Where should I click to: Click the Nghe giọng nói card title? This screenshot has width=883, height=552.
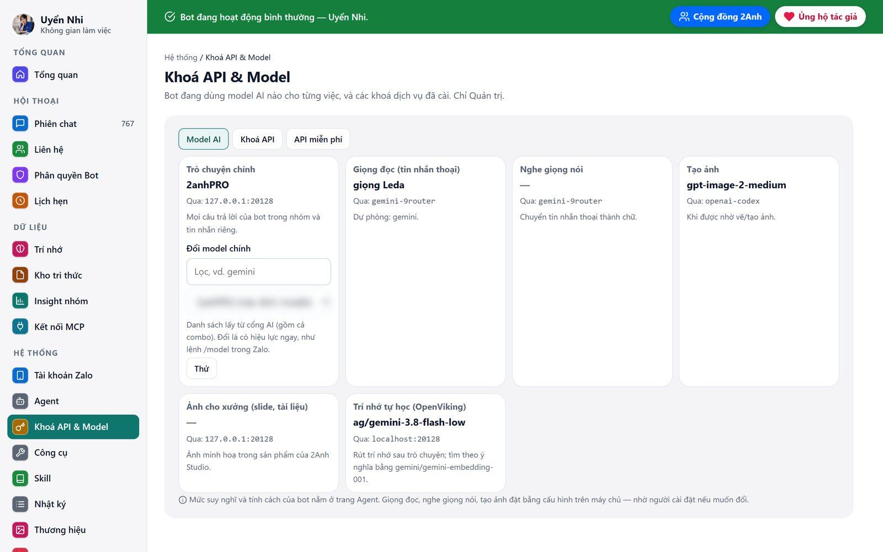[551, 169]
